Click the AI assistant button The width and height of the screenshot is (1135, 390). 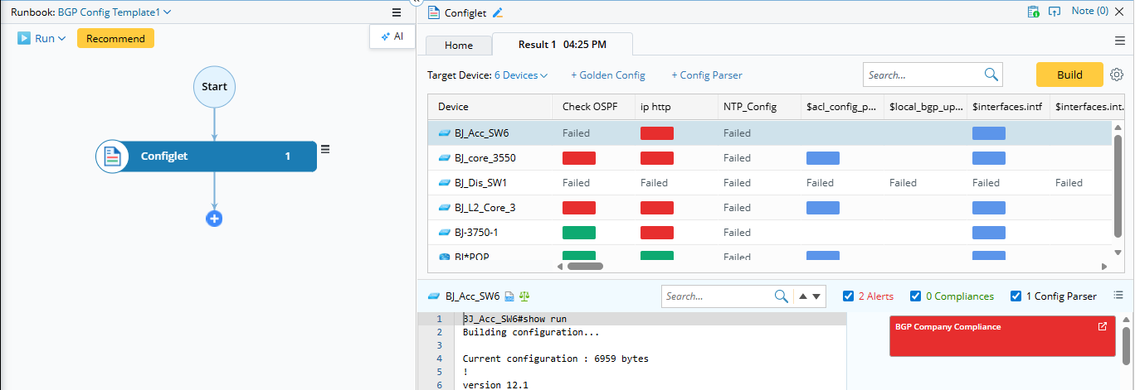392,36
